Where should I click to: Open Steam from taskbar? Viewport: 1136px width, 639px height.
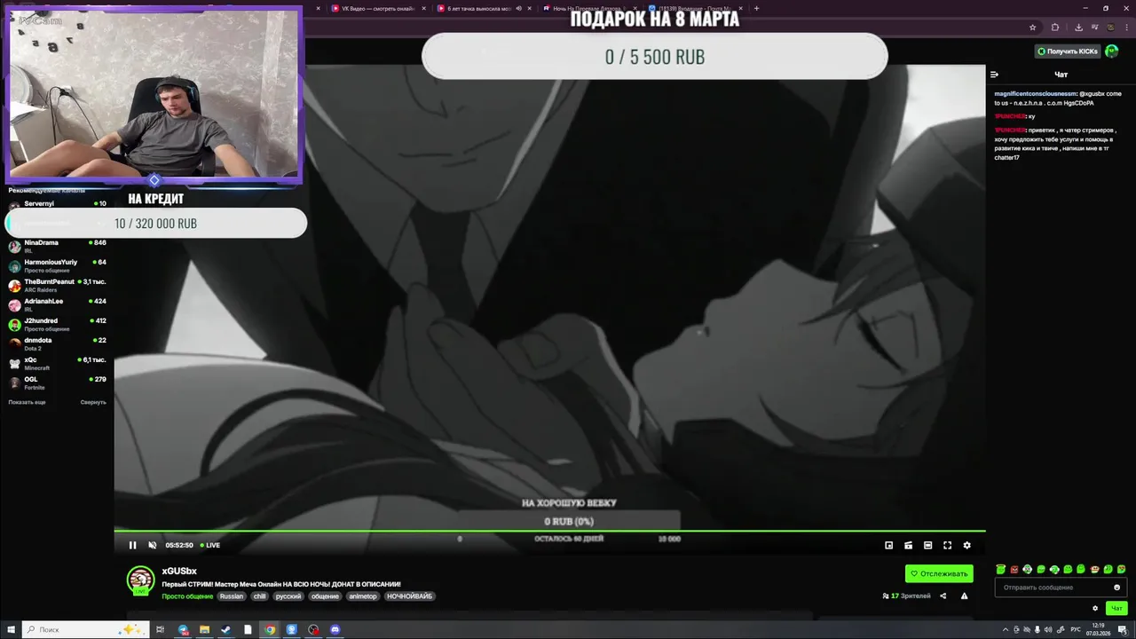(226, 629)
